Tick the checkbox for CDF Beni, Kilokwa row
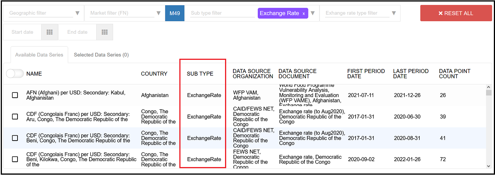The height and width of the screenshot is (175, 495). click(x=15, y=159)
